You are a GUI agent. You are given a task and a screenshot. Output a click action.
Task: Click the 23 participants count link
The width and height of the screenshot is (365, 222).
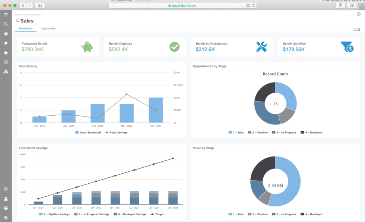[x=356, y=29]
